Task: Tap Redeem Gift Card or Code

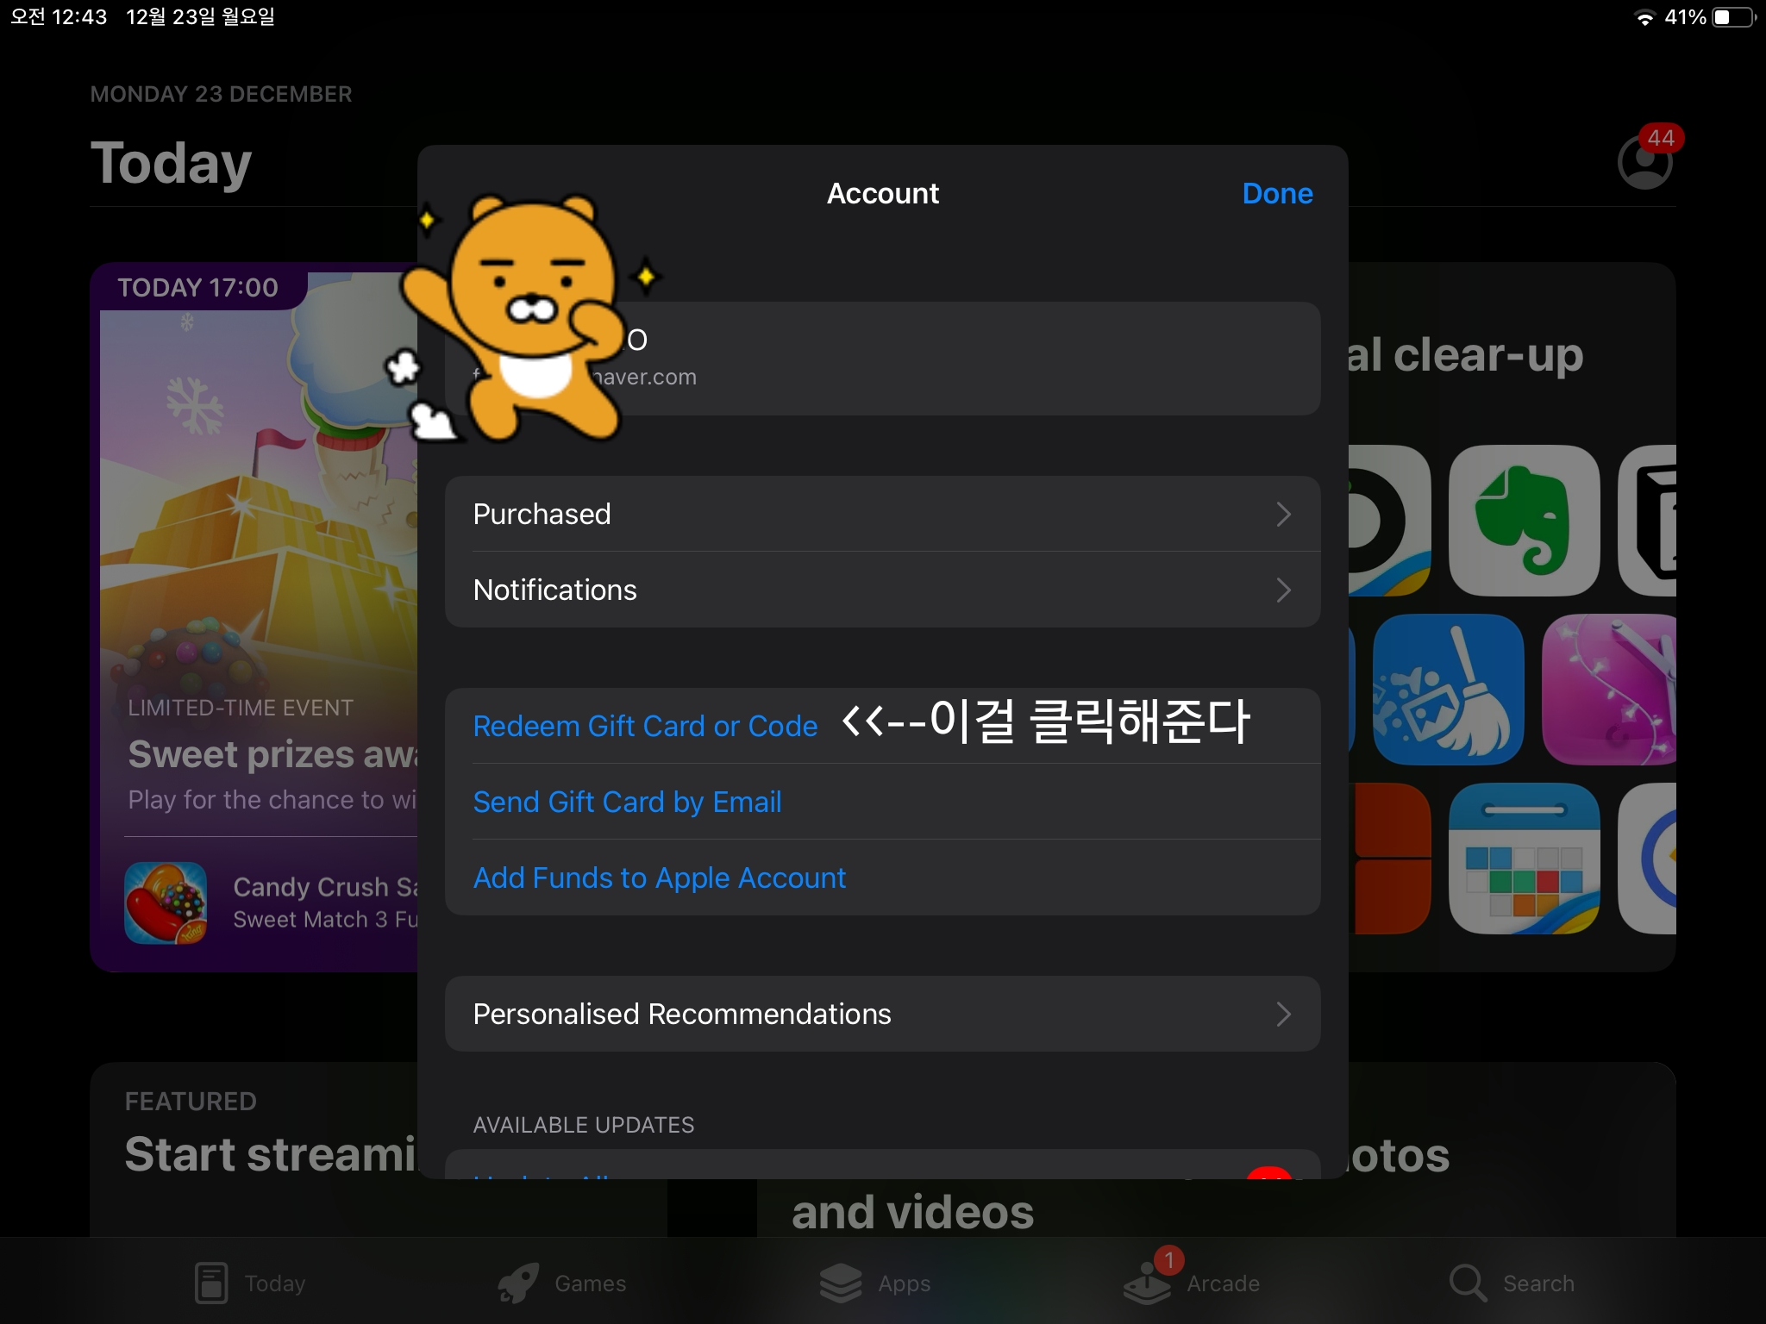Action: click(x=645, y=726)
